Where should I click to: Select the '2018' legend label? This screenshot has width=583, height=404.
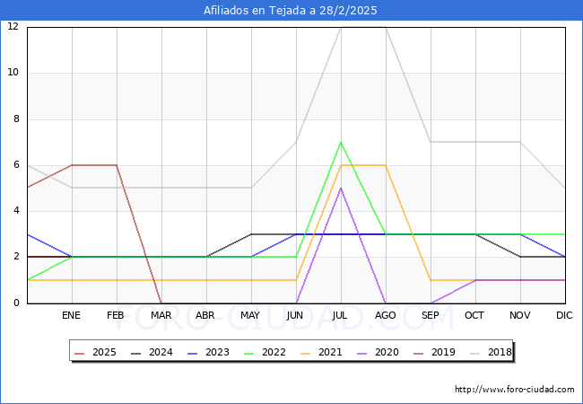pos(500,352)
